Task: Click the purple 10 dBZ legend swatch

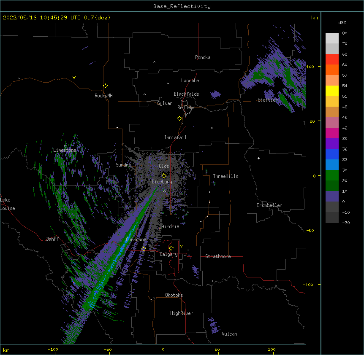Action: pyautogui.click(x=332, y=196)
